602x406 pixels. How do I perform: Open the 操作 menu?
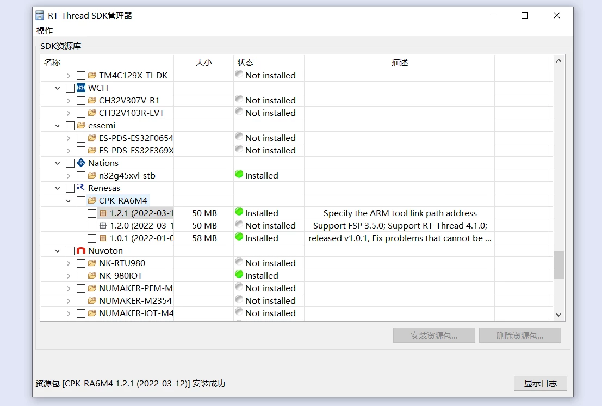click(45, 30)
